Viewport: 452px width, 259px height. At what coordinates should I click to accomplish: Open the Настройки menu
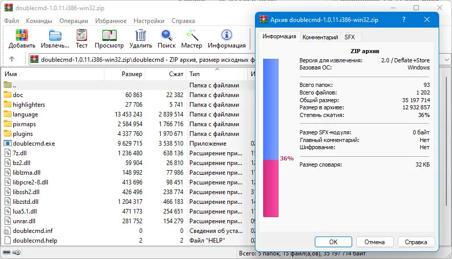pos(149,21)
